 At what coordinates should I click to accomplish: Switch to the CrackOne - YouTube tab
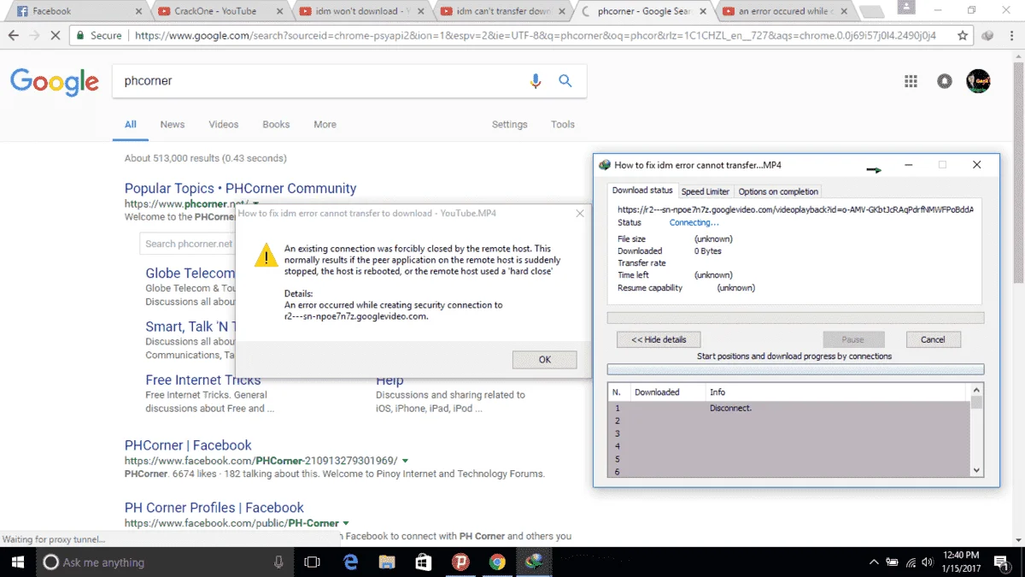(x=218, y=11)
